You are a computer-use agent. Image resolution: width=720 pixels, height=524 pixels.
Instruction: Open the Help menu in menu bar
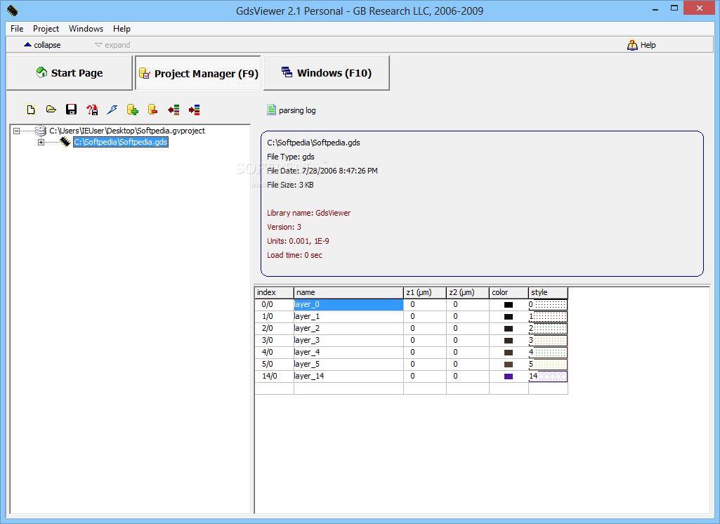click(122, 29)
